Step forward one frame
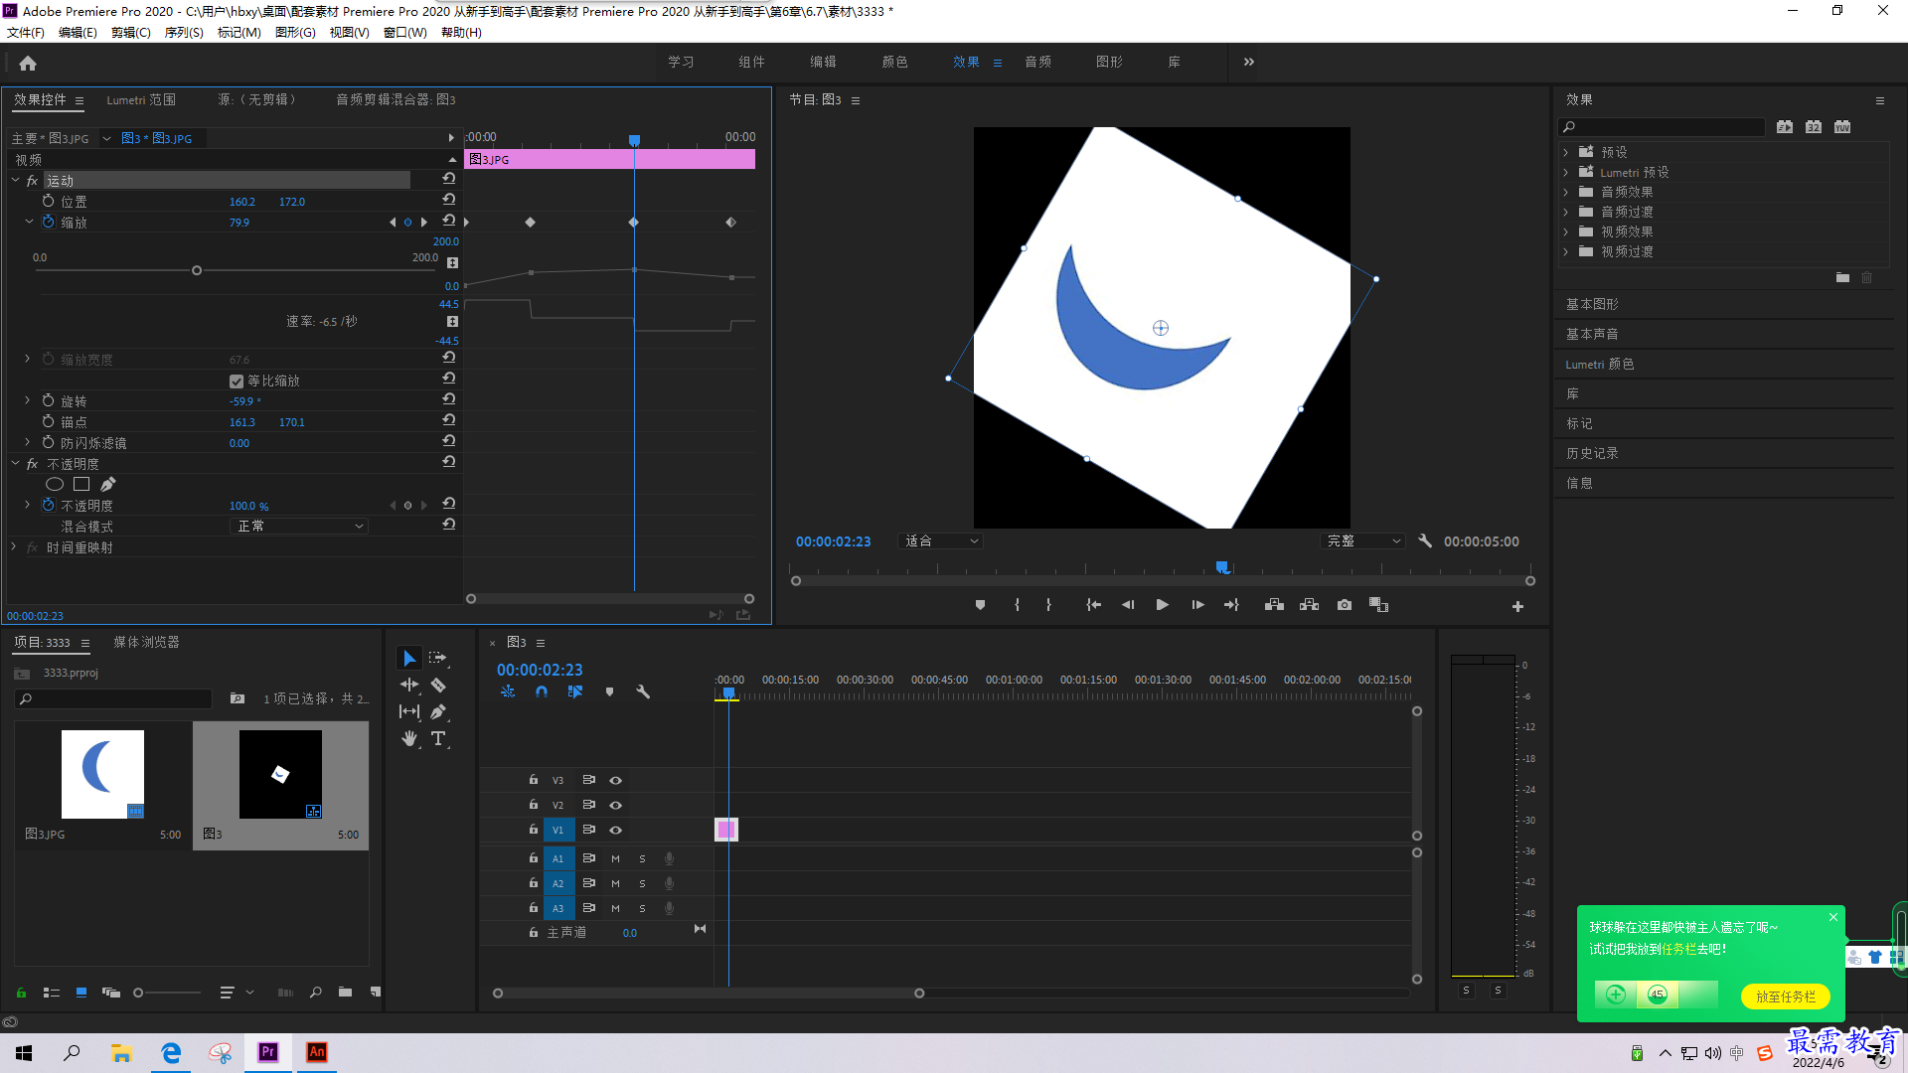The width and height of the screenshot is (1908, 1073). point(1197,605)
